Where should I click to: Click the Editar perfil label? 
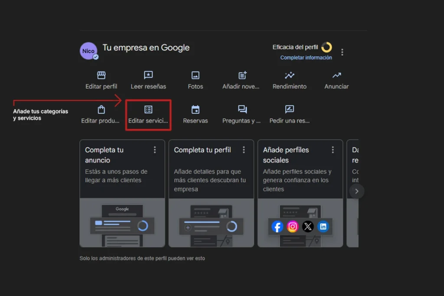coord(101,87)
